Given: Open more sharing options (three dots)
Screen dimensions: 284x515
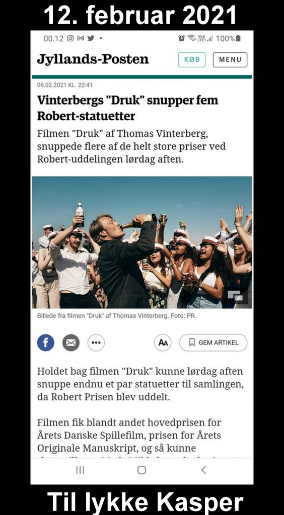Looking at the screenshot, I should pyautogui.click(x=96, y=342).
